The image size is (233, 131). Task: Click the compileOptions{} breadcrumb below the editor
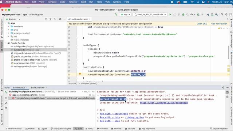(x=89, y=83)
